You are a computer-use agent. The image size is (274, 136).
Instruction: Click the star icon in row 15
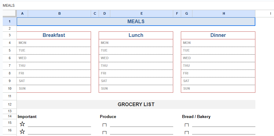(x=22, y=124)
